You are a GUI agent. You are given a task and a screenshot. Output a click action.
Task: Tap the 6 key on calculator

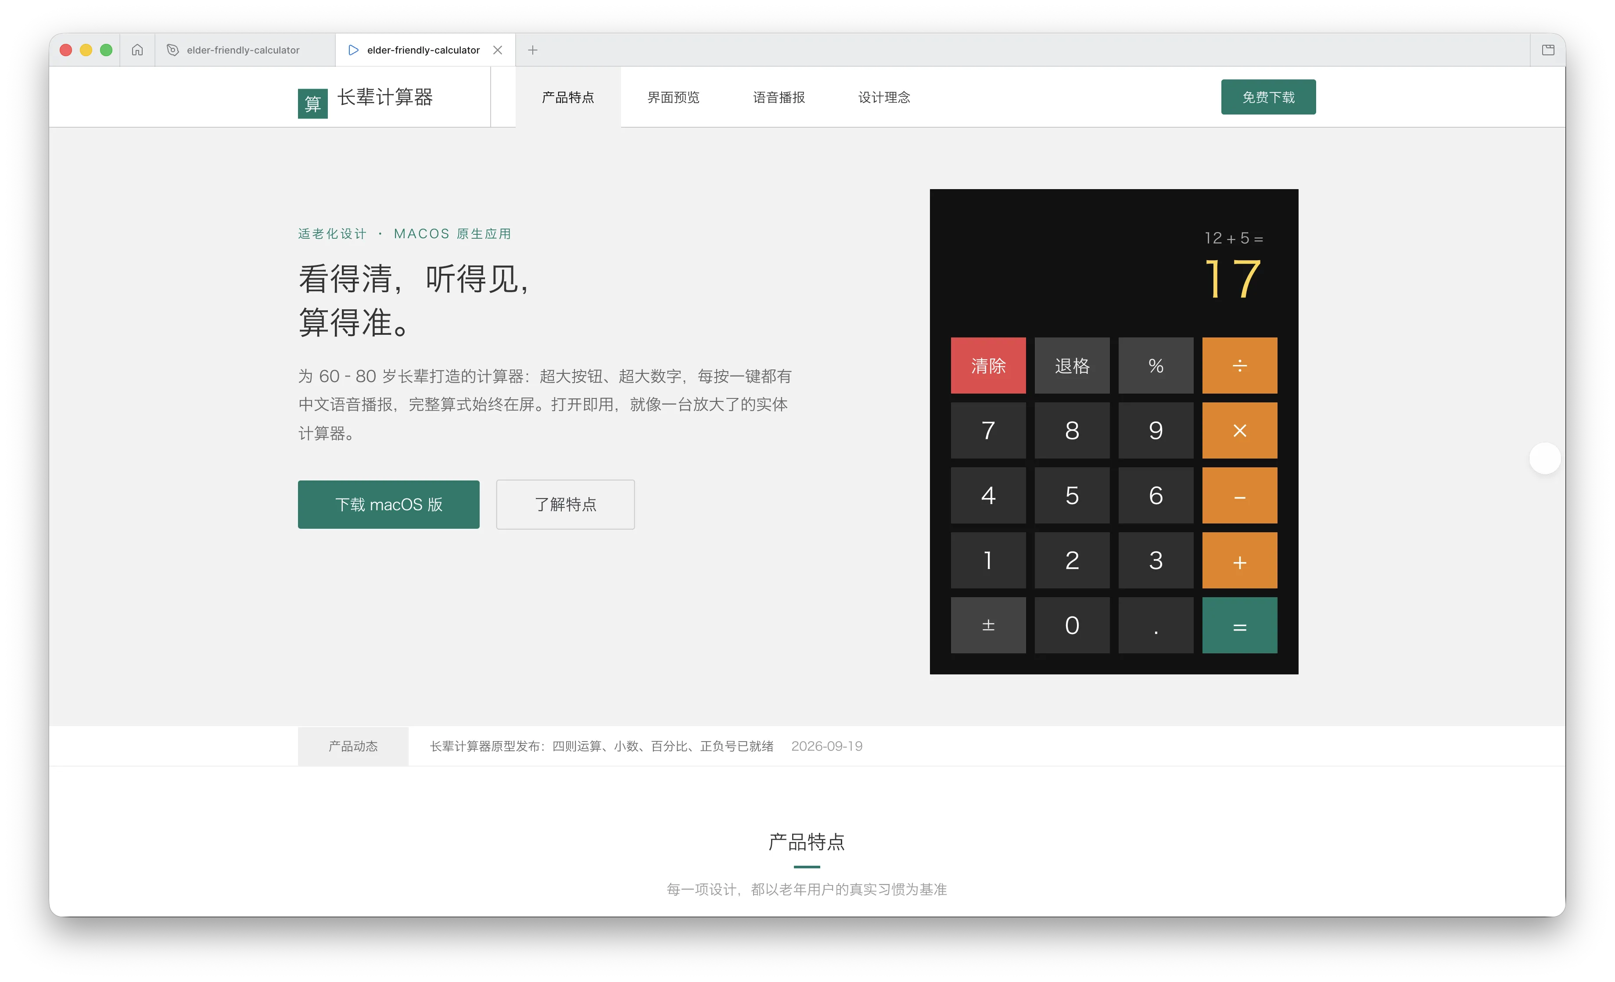(x=1156, y=495)
